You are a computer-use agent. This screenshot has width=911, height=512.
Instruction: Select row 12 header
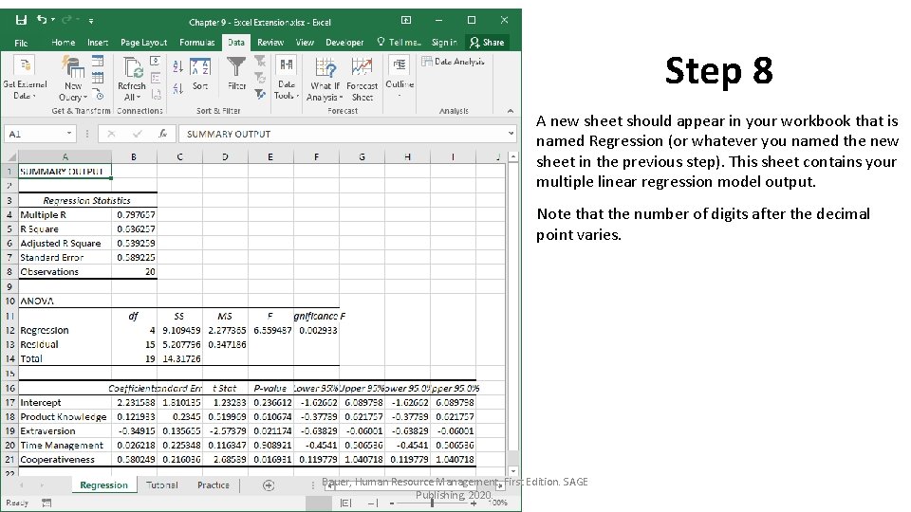pyautogui.click(x=9, y=330)
